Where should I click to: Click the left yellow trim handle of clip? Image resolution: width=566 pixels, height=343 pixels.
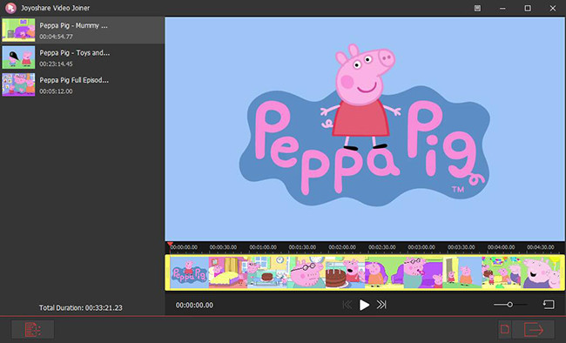point(167,272)
